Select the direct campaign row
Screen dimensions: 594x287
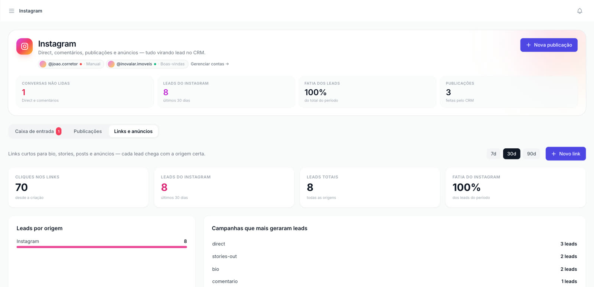(395, 244)
